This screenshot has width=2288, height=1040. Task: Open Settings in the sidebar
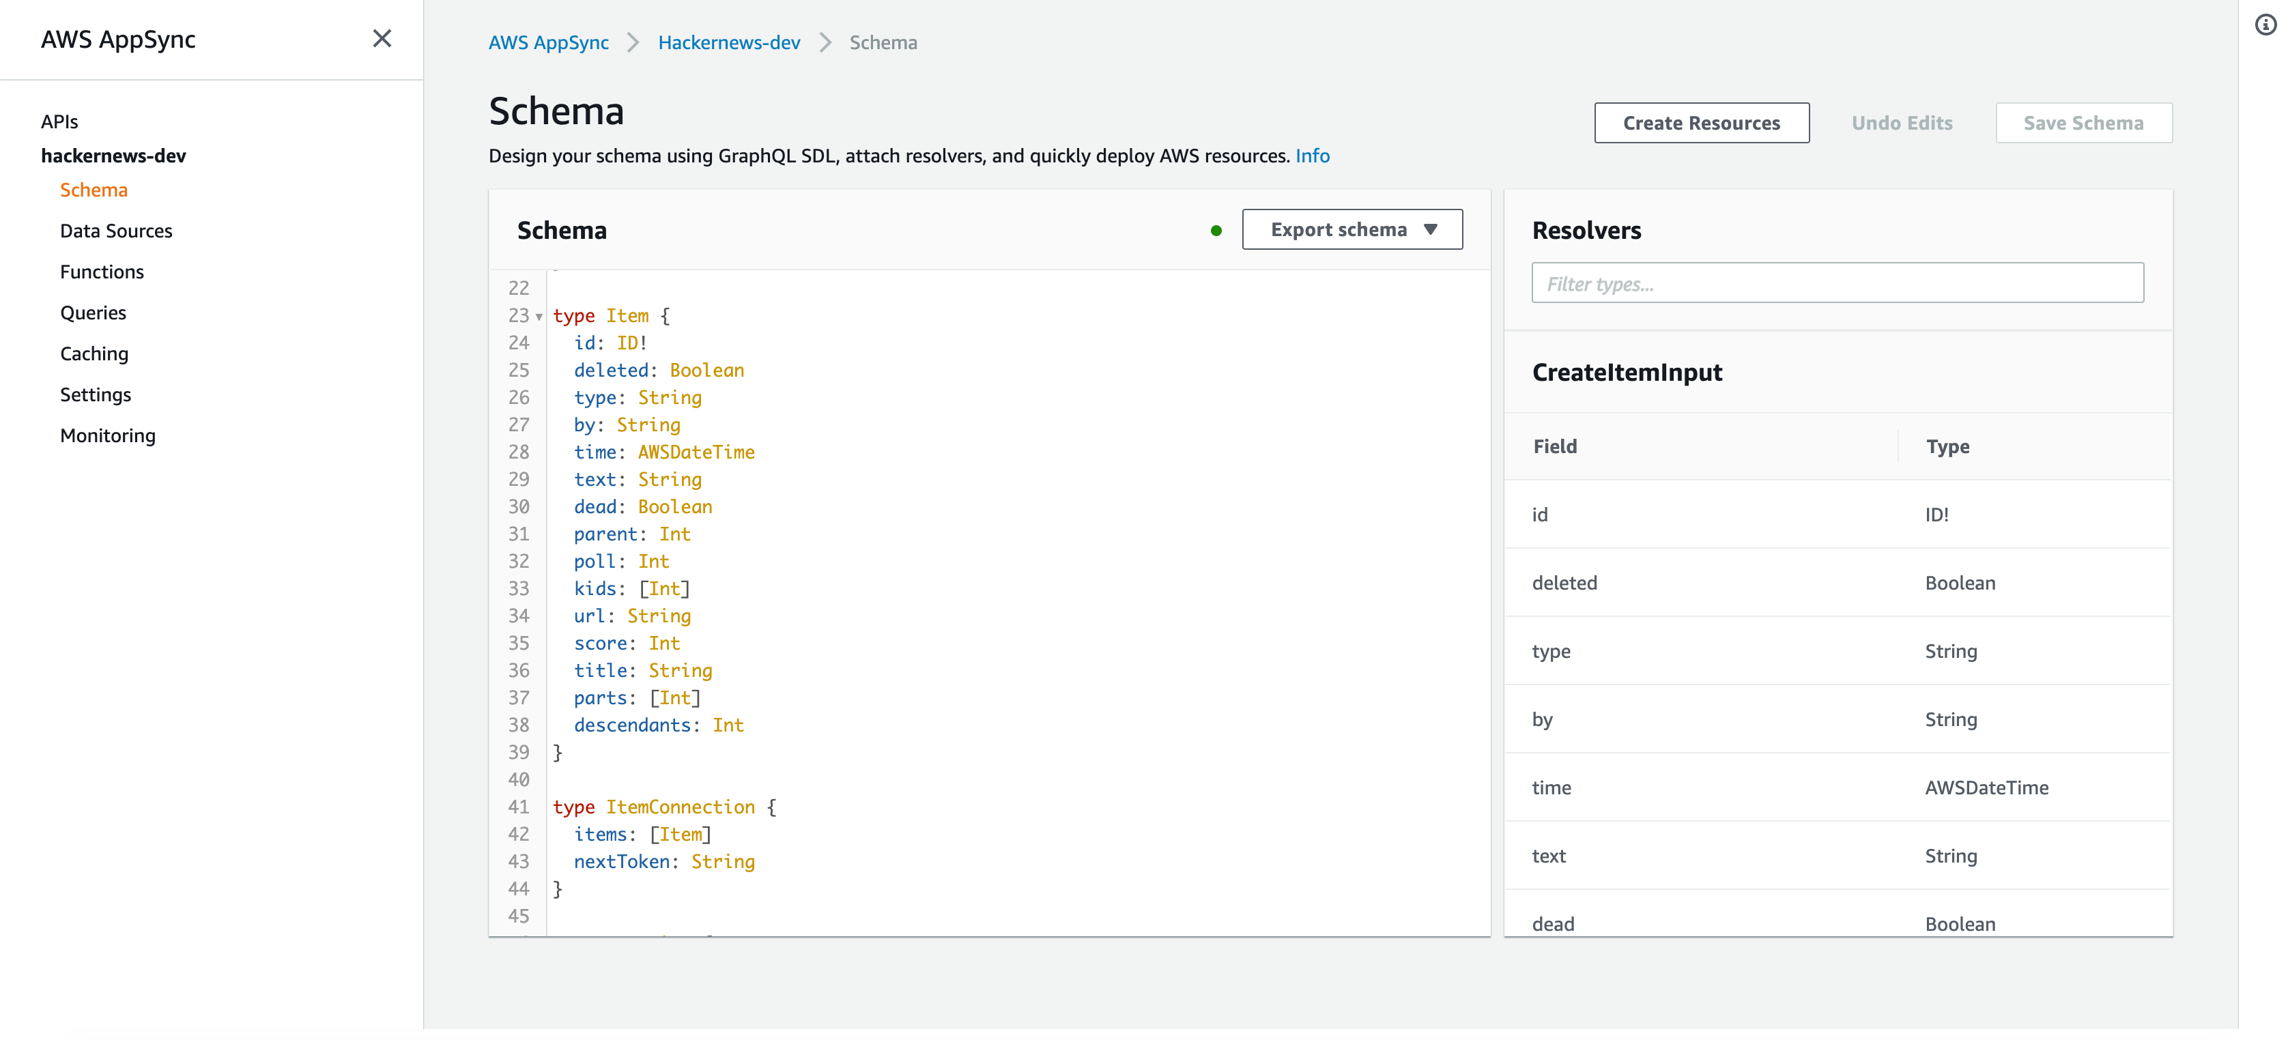96,394
